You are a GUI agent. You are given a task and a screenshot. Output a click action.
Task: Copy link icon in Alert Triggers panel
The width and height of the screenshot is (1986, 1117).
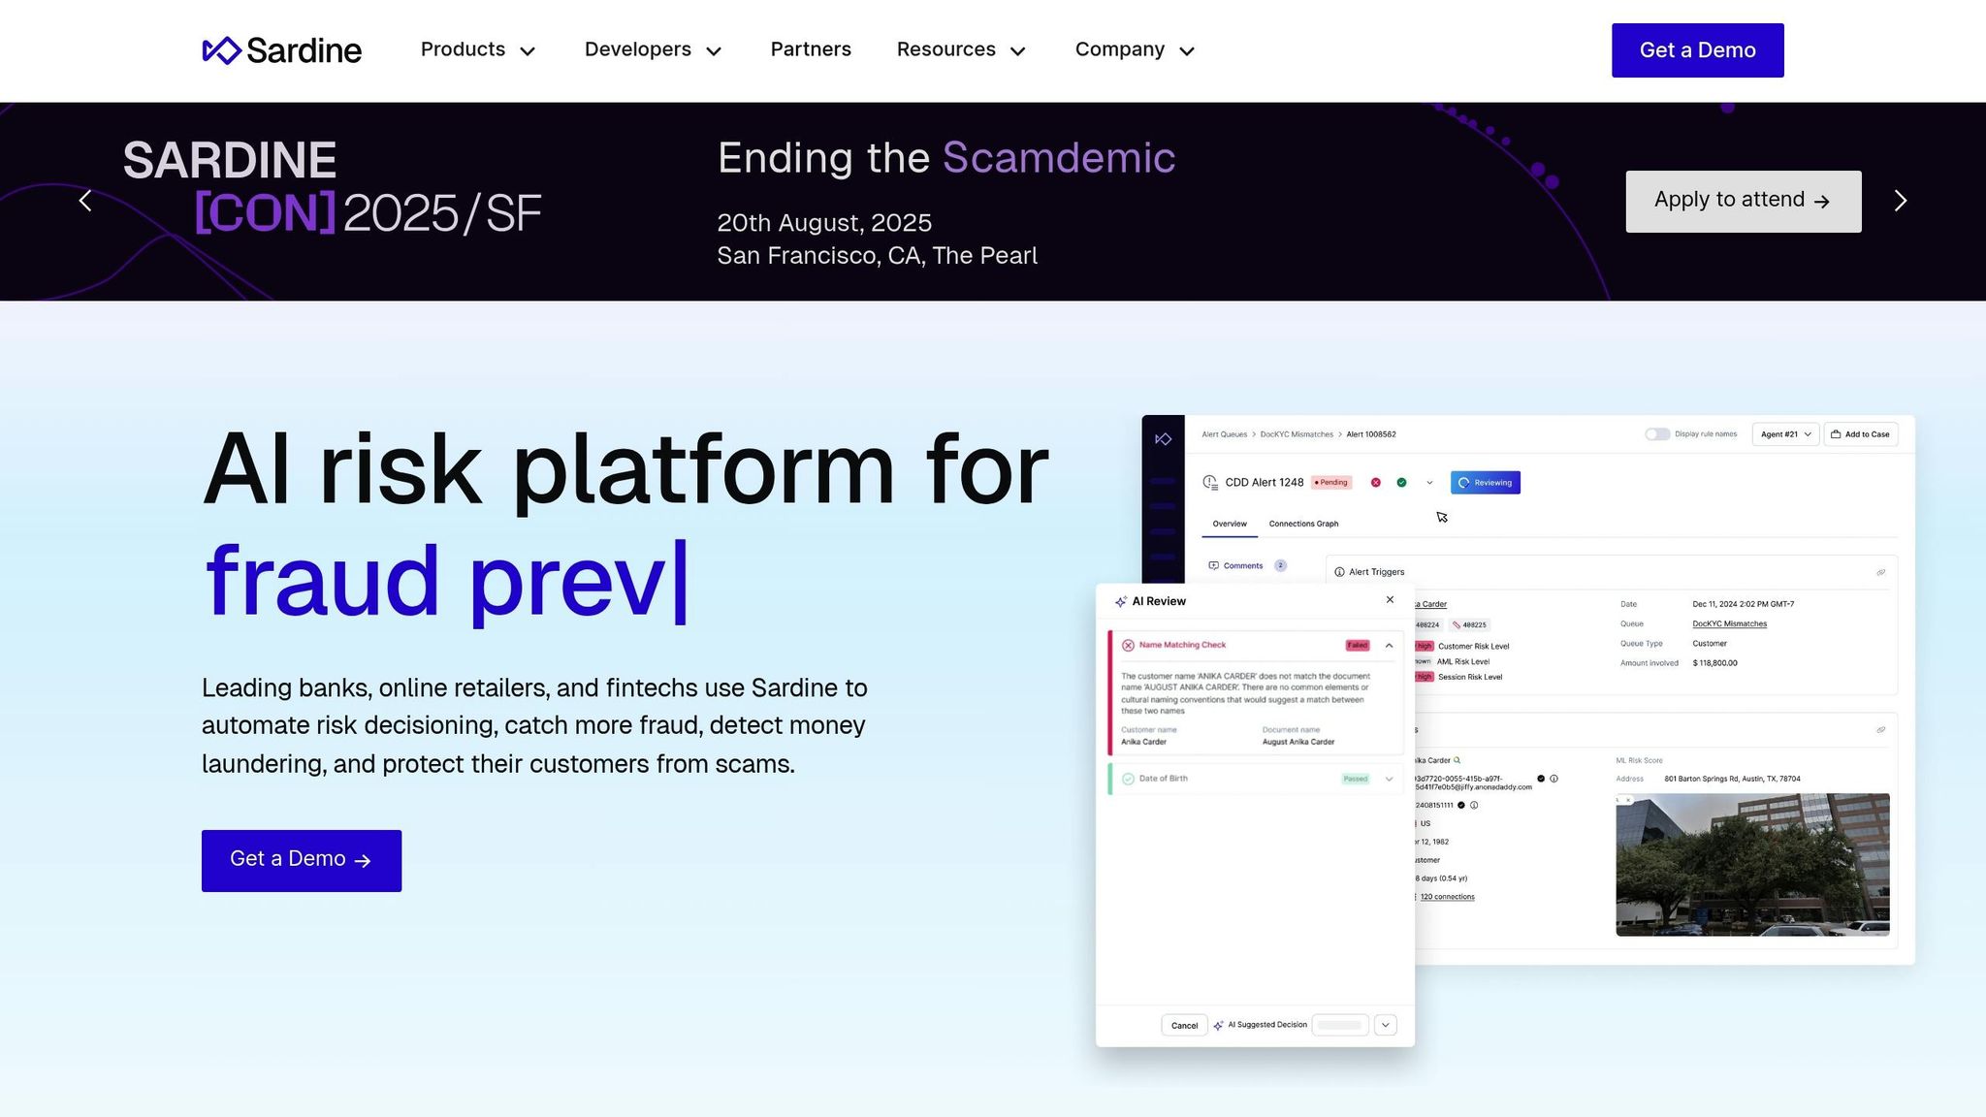pos(1880,572)
